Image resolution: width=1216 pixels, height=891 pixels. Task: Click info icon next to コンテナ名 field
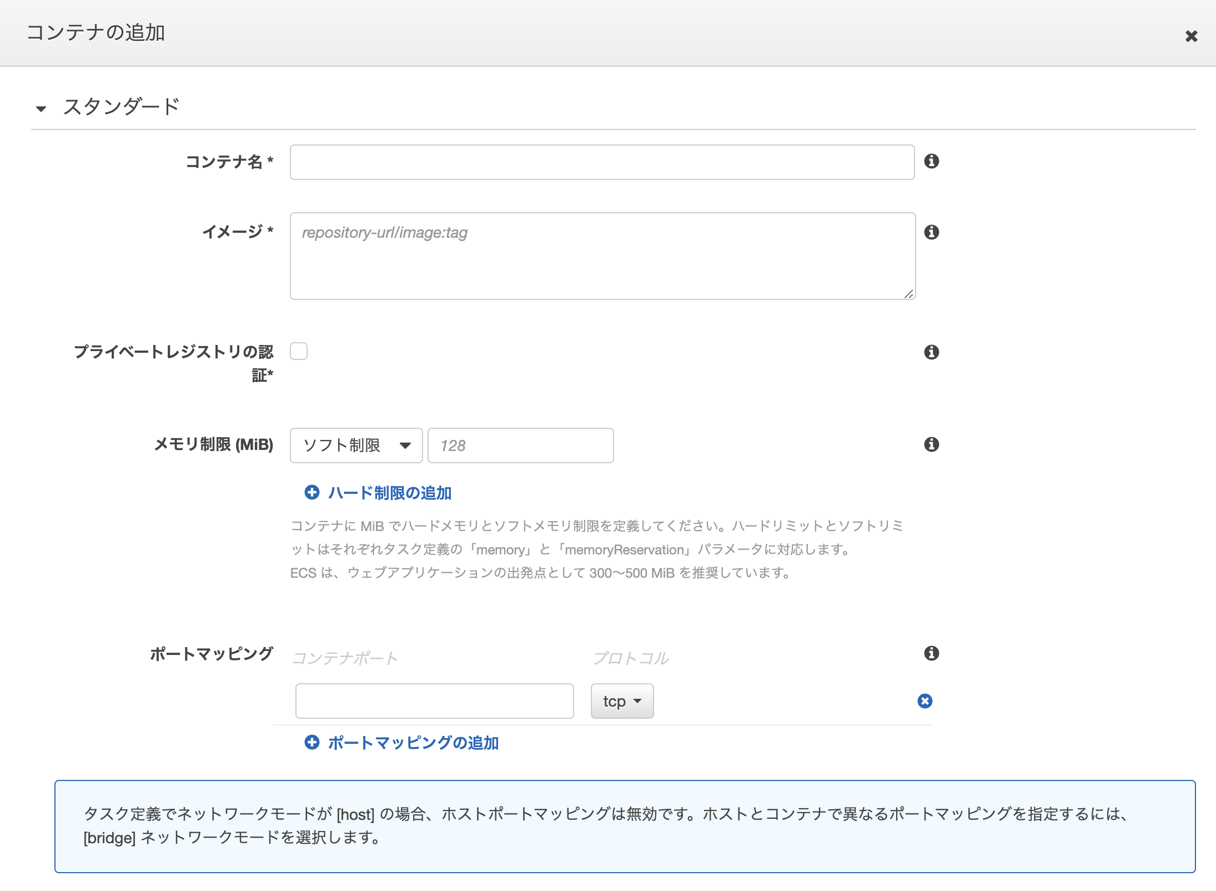[x=931, y=161]
